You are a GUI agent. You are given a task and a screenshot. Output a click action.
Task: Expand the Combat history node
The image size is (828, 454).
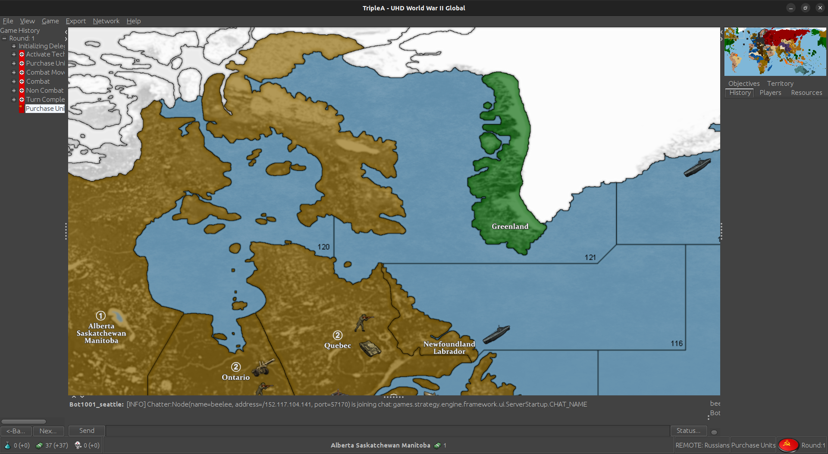point(14,81)
